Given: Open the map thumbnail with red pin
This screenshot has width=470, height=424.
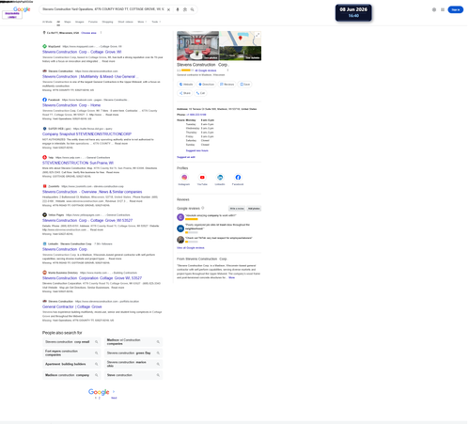Looking at the screenshot, I should point(241,39).
